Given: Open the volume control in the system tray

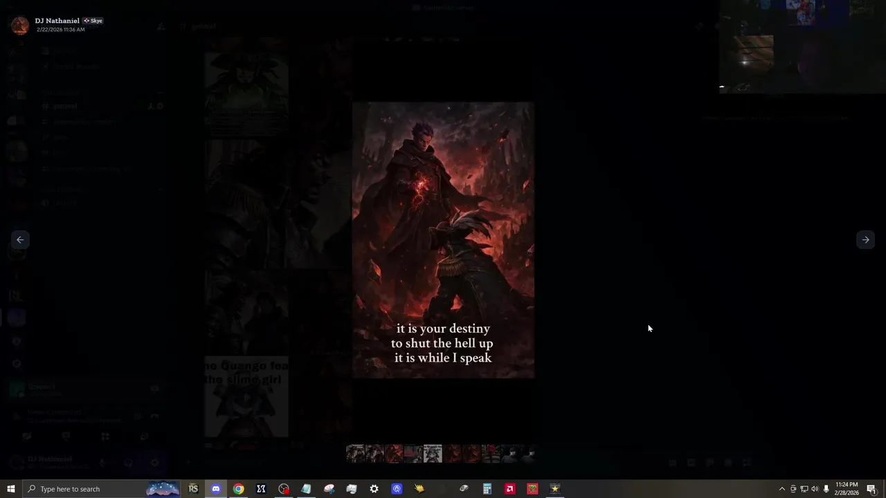Looking at the screenshot, I should point(815,489).
